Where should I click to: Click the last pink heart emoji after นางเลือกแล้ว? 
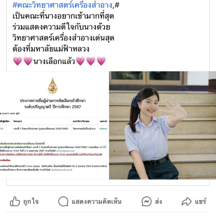pyautogui.click(x=101, y=61)
